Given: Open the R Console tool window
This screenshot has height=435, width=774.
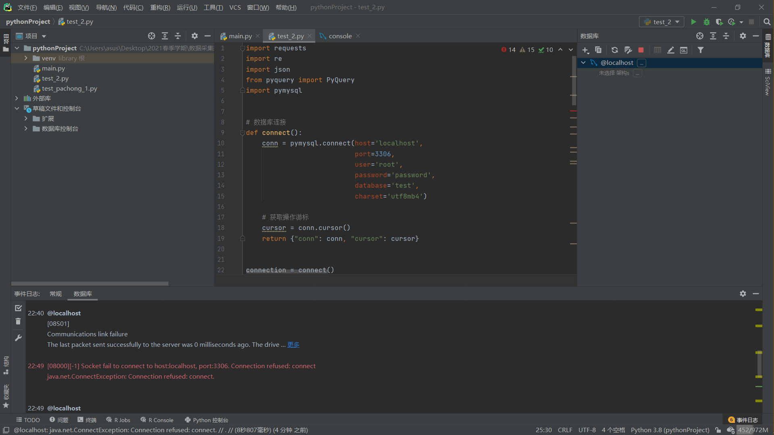Looking at the screenshot, I should pyautogui.click(x=157, y=420).
